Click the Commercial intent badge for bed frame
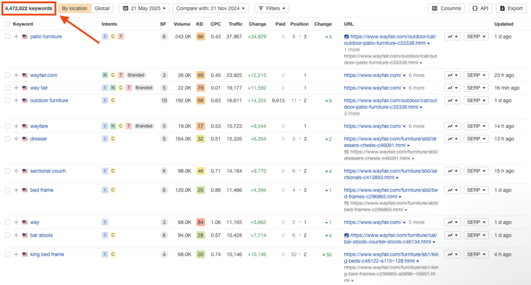The image size is (531, 285). [x=113, y=190]
